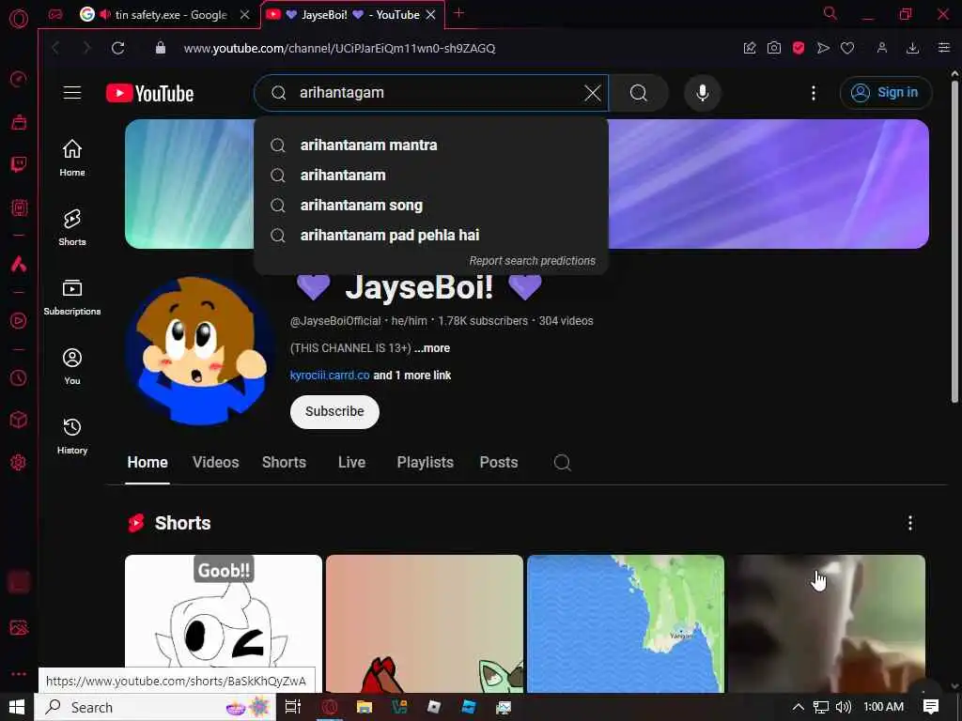Open the You section in the sidebar

[72, 366]
